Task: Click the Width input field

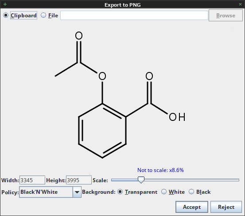Action: click(x=32, y=180)
